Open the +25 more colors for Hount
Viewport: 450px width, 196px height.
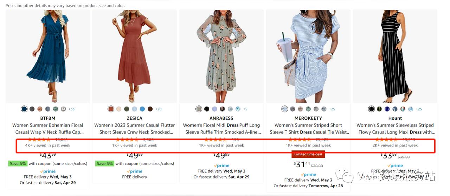[x=419, y=109]
